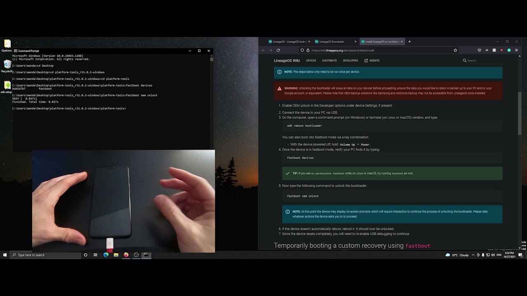Launch Microsoft Edge from taskbar
Screen dimensions: 527x296
click(x=106, y=255)
